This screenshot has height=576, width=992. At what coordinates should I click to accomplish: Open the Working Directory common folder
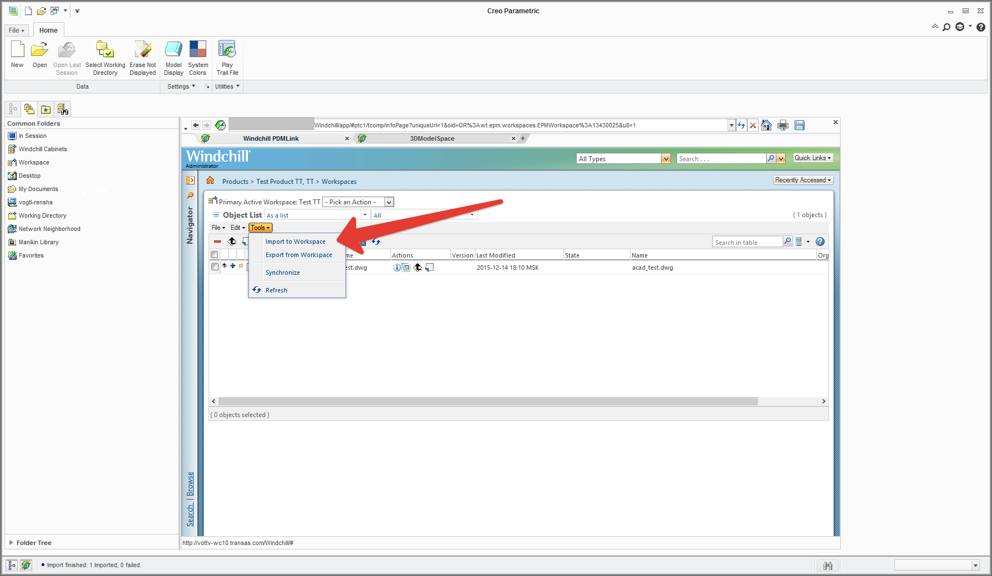[43, 215]
